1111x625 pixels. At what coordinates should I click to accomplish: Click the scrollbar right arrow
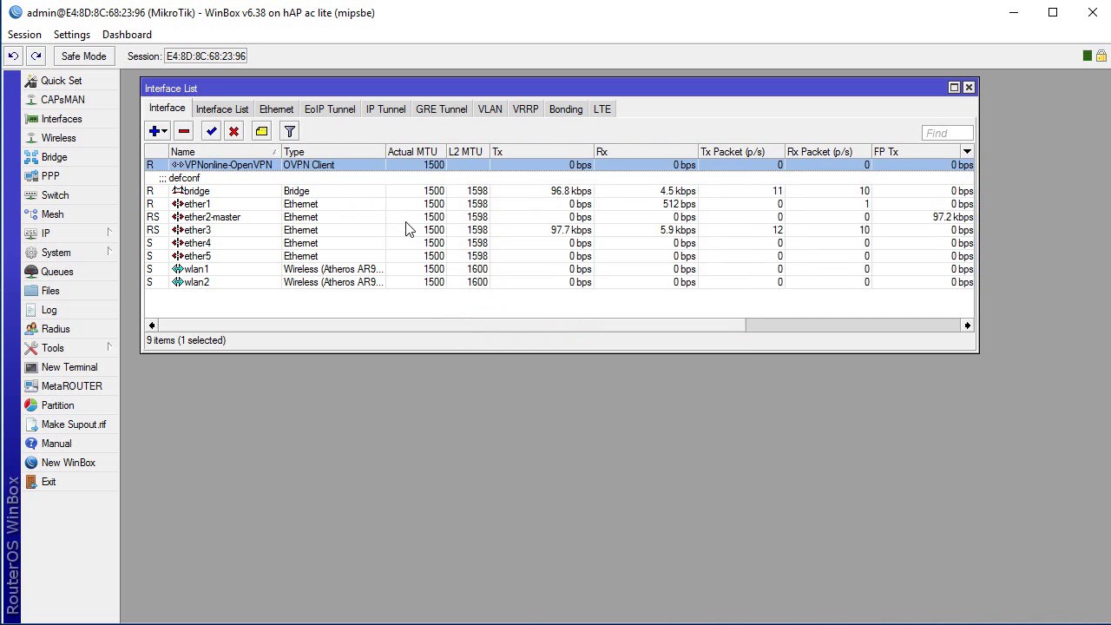[x=967, y=326]
